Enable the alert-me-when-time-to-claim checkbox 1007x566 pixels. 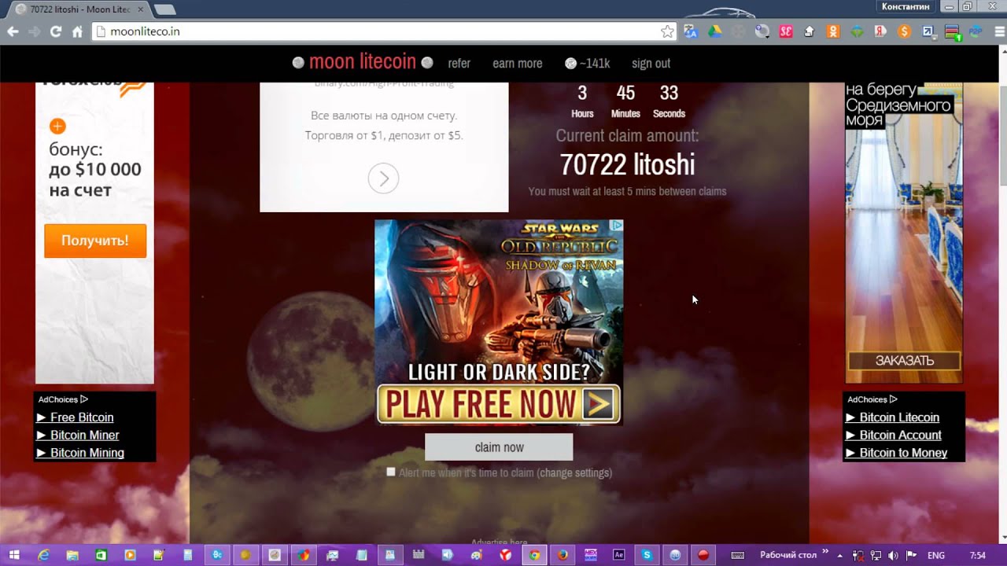coord(391,472)
